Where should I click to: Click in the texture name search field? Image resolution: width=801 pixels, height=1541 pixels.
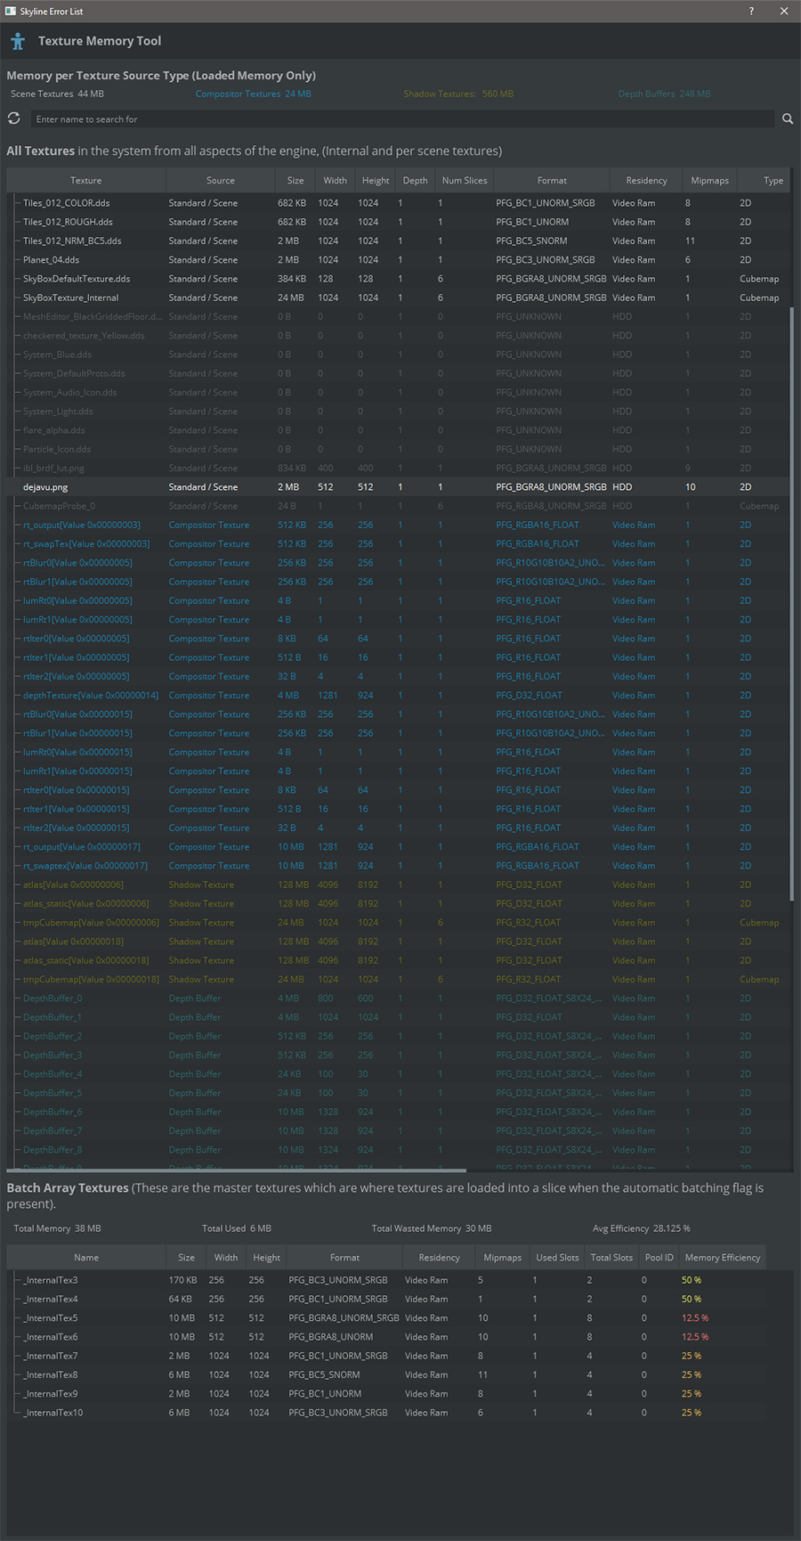pos(400,119)
